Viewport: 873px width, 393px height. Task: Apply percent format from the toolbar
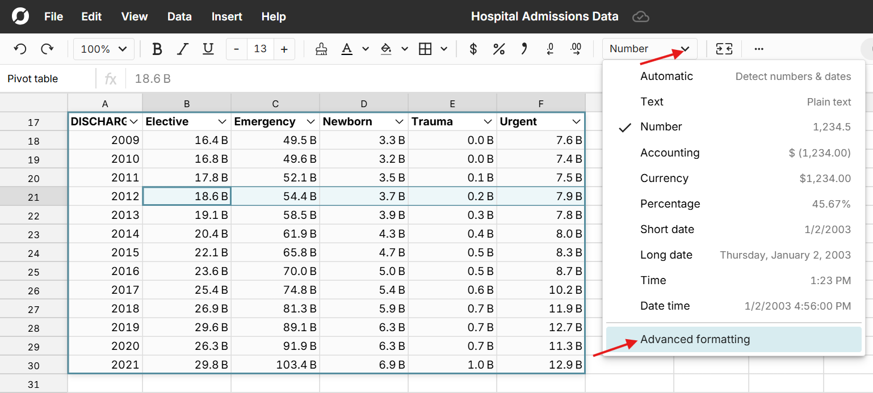[499, 49]
